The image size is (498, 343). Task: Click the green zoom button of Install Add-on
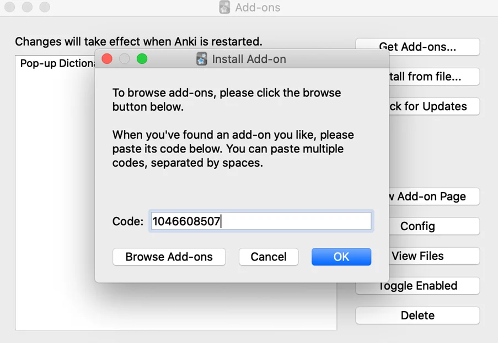point(142,59)
